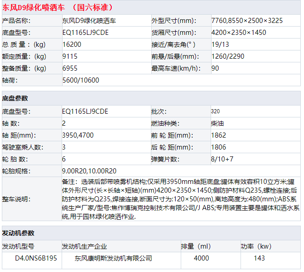Click the 底盘参数 section header
Screen dimensions: 304x272
15,98
